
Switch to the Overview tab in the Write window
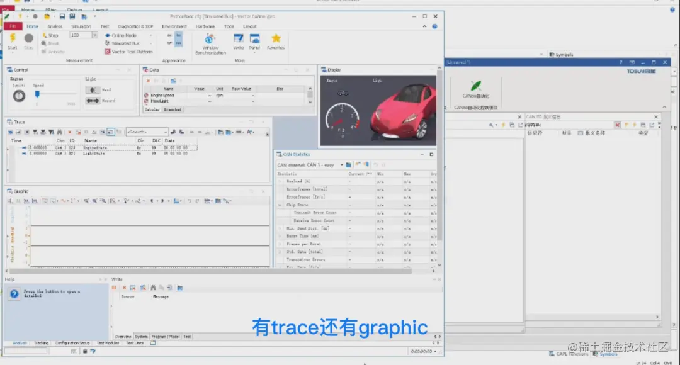coord(123,337)
